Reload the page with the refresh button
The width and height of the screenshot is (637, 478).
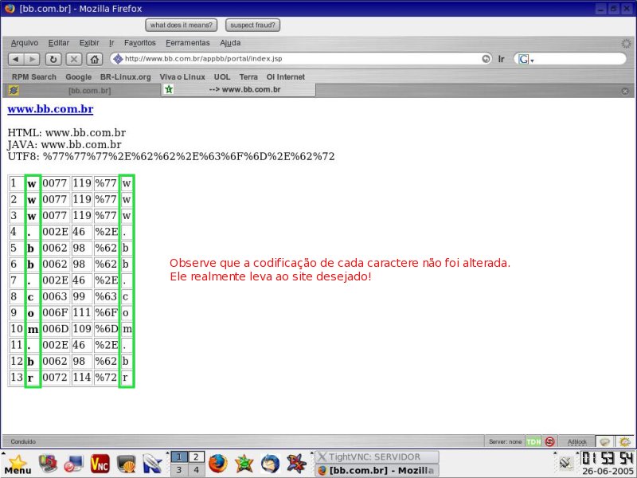tap(53, 59)
